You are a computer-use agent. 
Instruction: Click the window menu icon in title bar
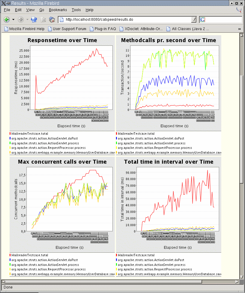click(3, 3)
